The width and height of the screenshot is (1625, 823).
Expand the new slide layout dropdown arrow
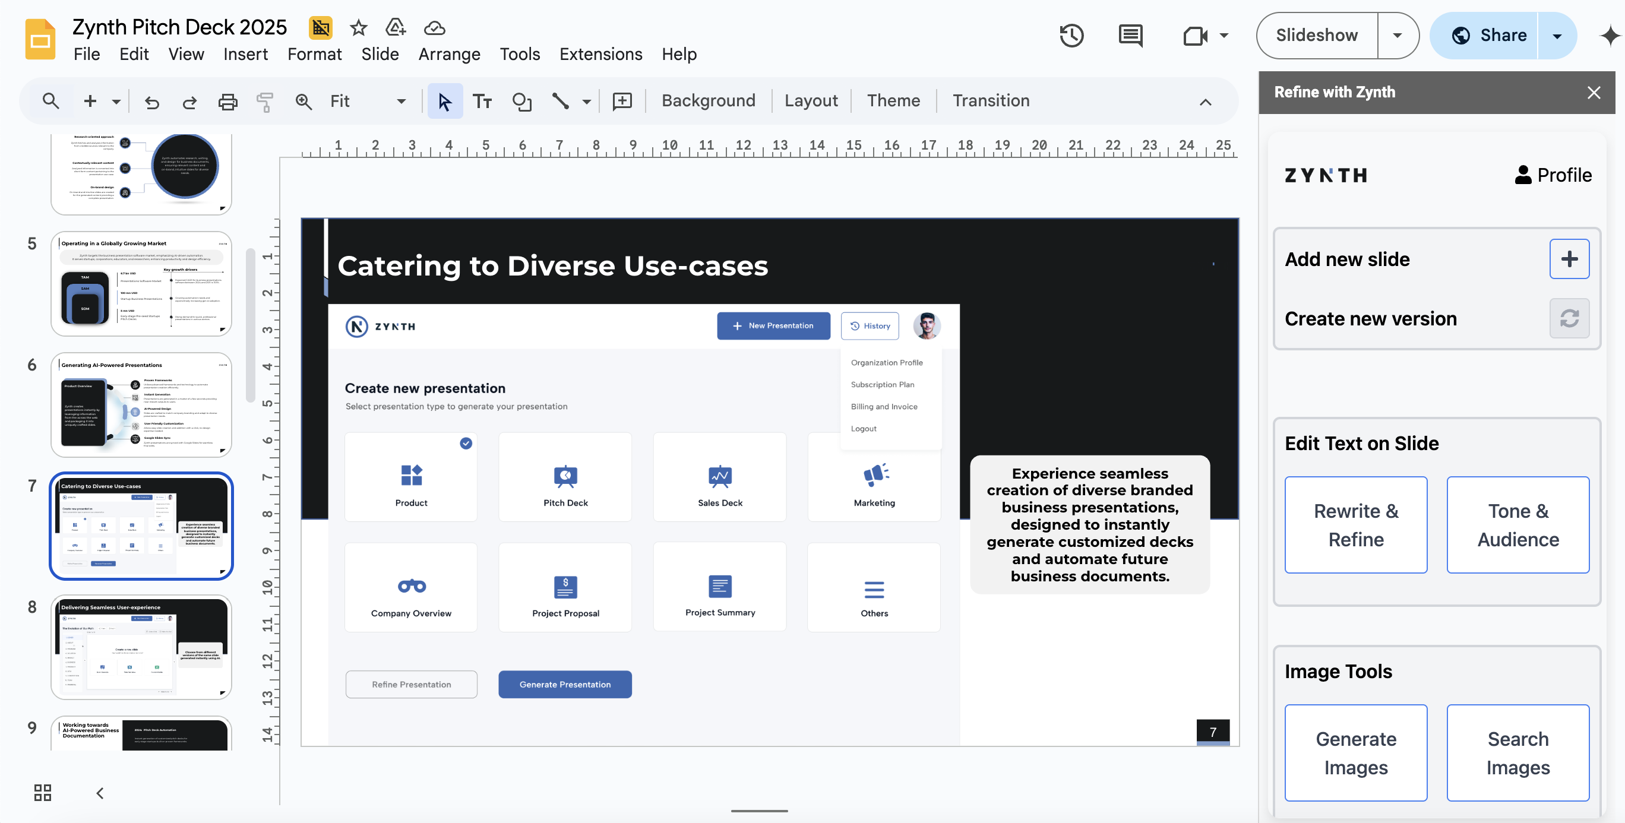click(116, 102)
